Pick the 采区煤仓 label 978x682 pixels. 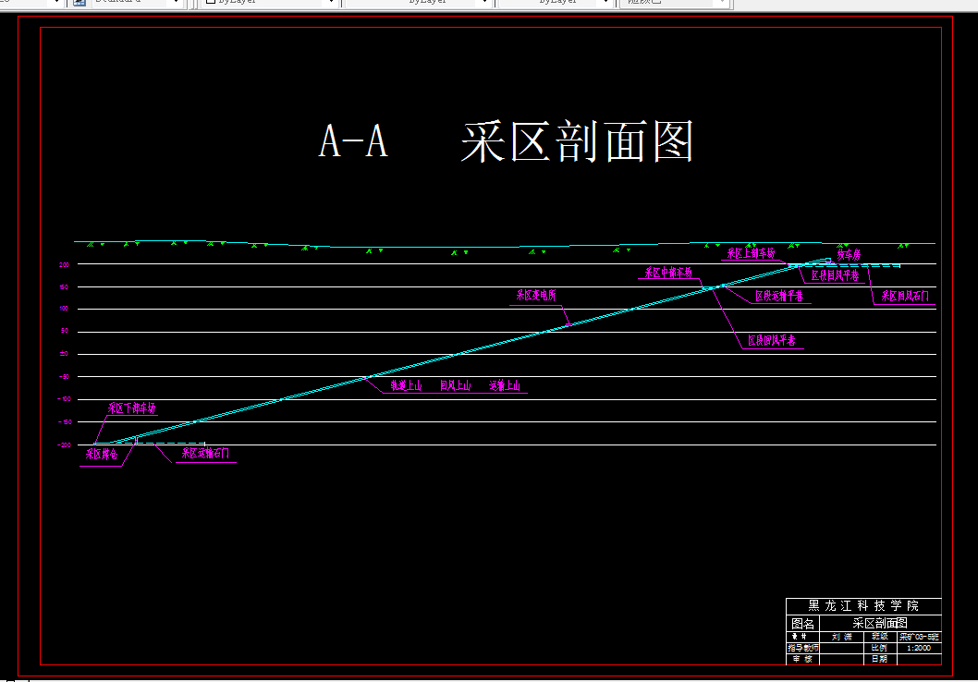(x=101, y=454)
